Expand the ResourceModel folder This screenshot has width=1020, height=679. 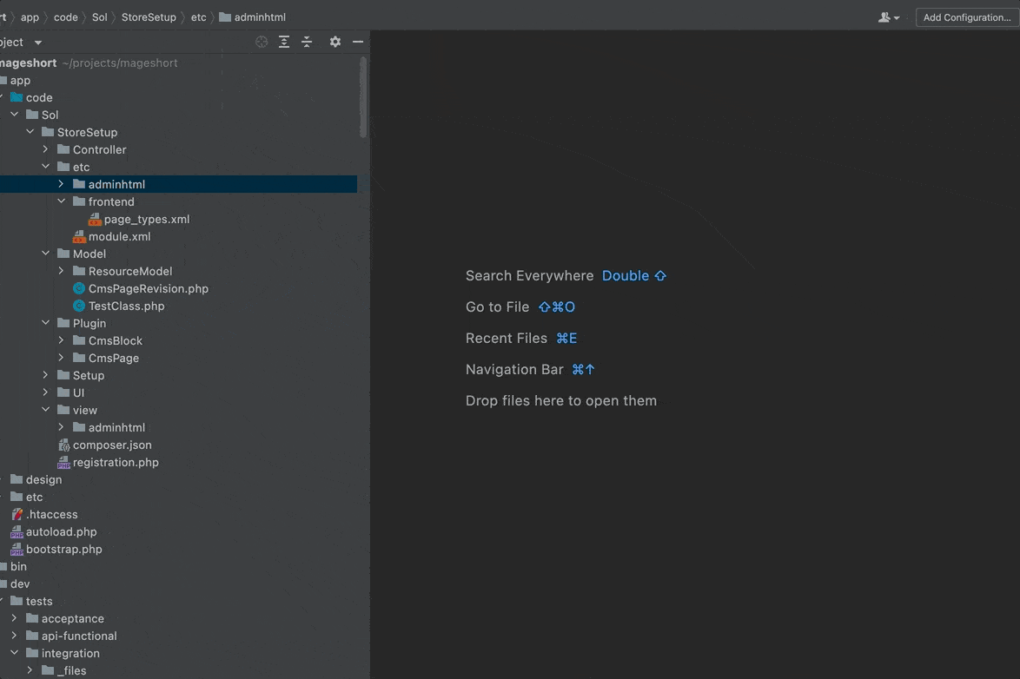pos(61,272)
